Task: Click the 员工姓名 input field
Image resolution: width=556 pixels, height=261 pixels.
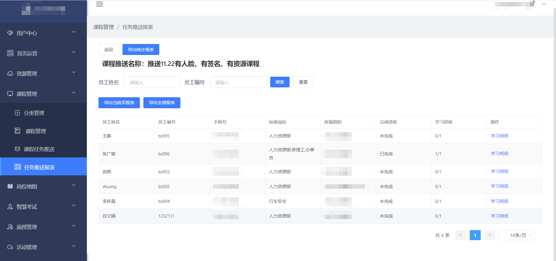Action: tap(152, 82)
